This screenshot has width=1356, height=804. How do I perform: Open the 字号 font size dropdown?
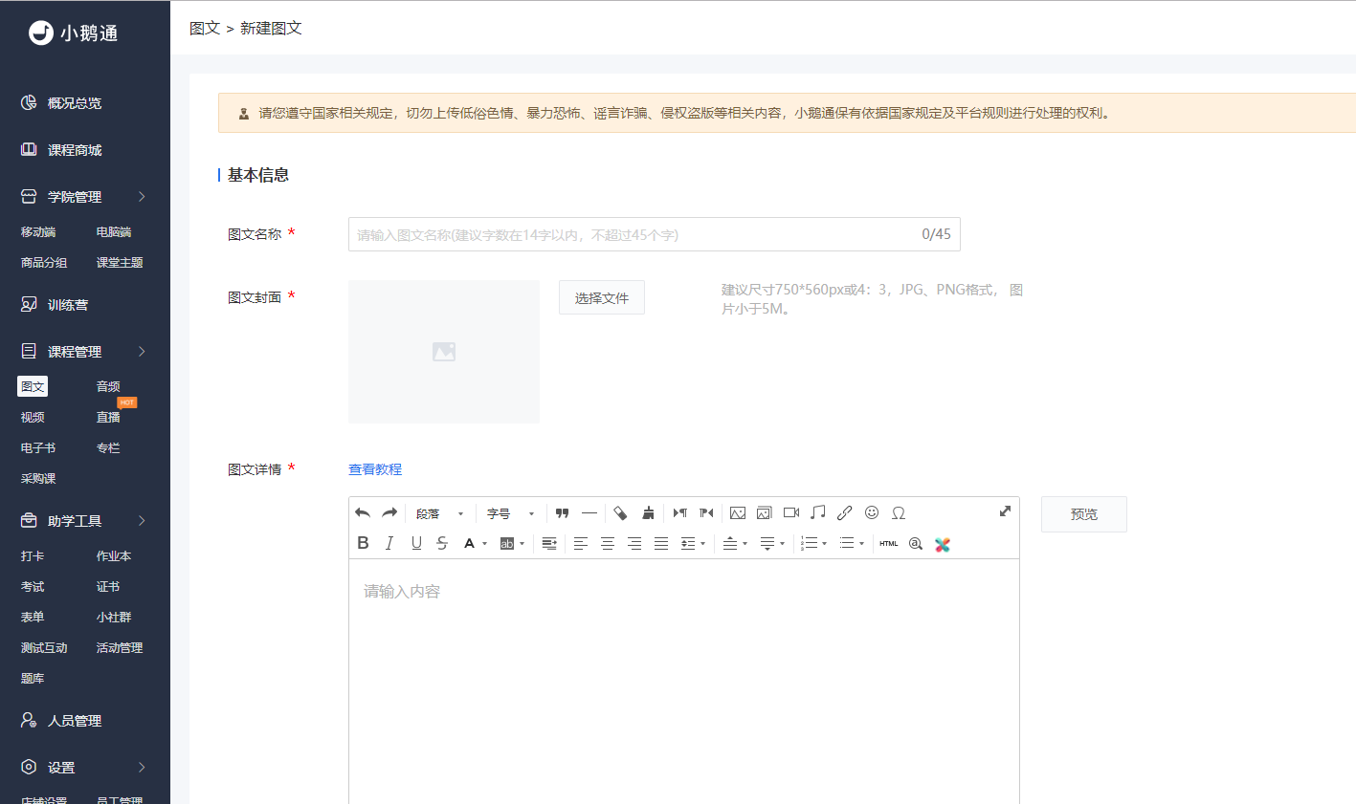pos(511,513)
